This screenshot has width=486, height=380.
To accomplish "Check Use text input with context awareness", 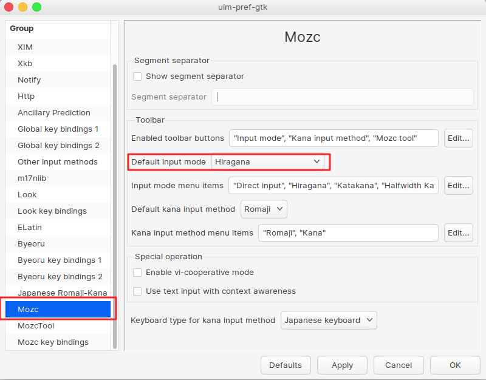I will pyautogui.click(x=137, y=291).
